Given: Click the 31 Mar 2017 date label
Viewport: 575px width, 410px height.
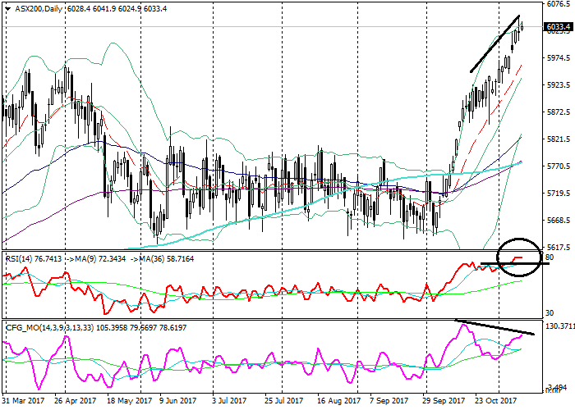Looking at the screenshot, I should pyautogui.click(x=23, y=401).
